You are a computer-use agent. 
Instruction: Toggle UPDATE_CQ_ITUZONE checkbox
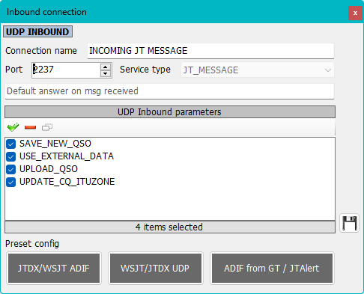pos(11,182)
